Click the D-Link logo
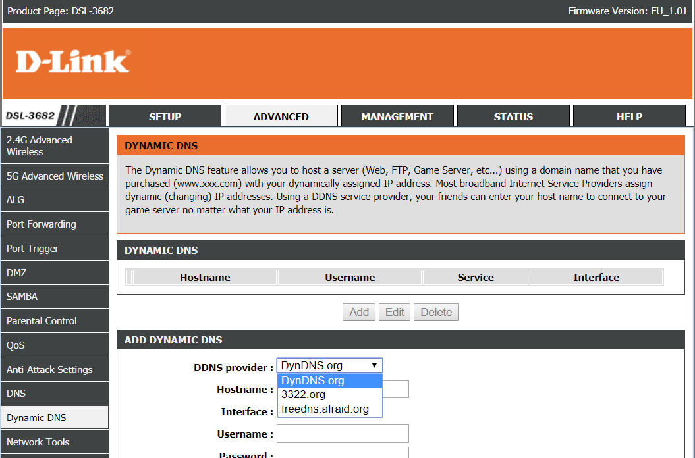Screen dimensions: 695x458 coord(72,61)
